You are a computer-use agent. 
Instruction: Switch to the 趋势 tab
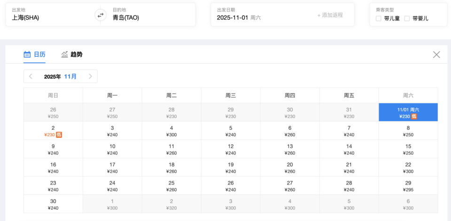76,54
